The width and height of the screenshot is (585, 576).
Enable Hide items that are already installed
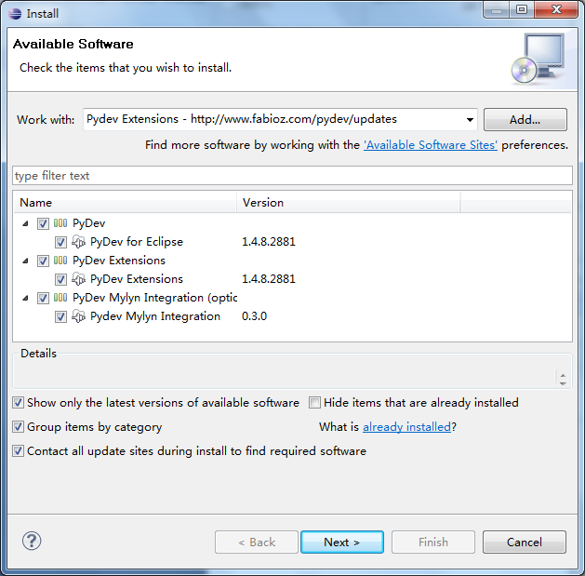click(x=315, y=403)
